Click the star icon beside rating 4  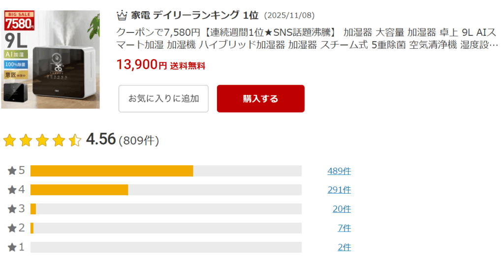(12, 190)
